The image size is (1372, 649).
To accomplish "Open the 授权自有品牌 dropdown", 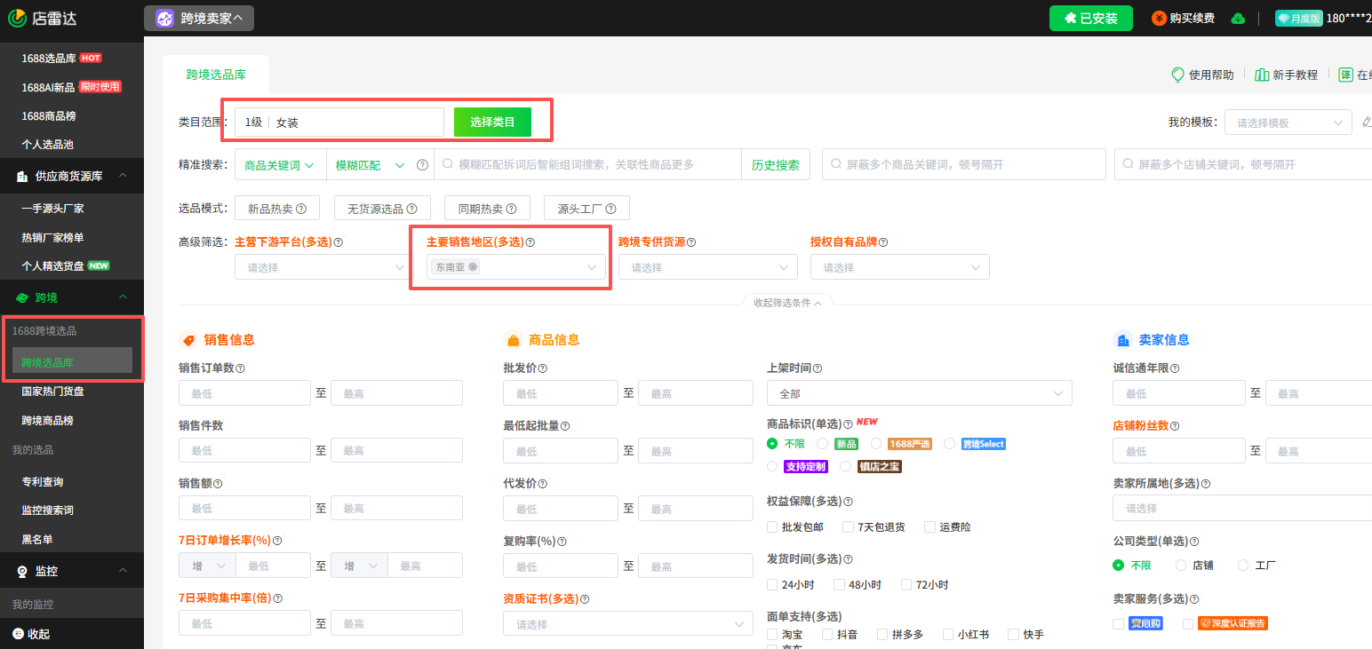I will 899,267.
